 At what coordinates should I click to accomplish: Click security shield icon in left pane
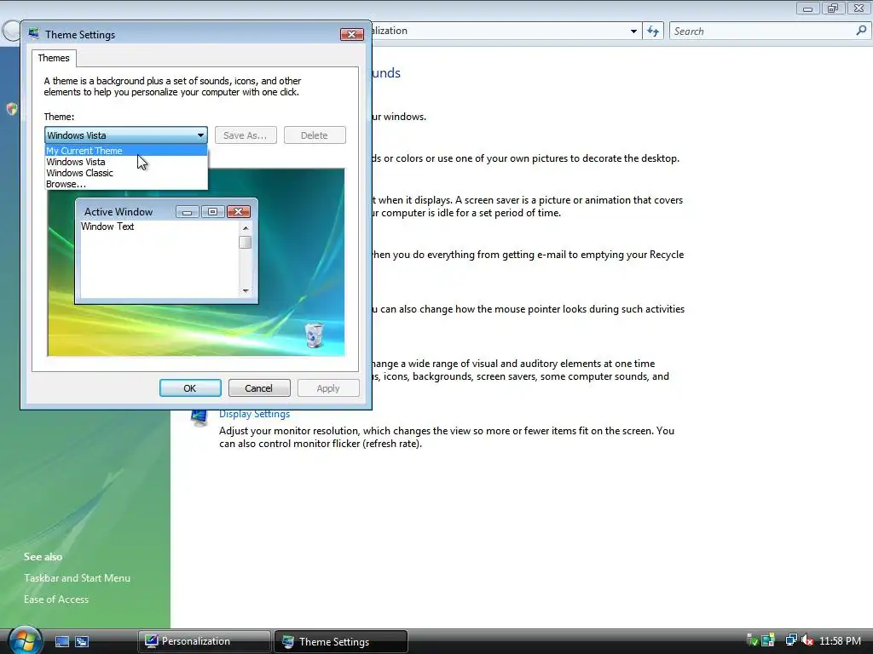12,109
